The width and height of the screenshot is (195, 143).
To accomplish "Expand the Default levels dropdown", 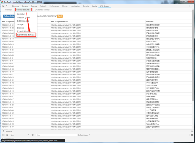I will 84,135.
